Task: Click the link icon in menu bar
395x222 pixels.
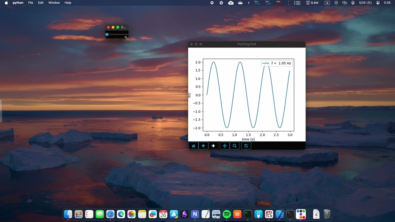Action: pyautogui.click(x=345, y=3)
